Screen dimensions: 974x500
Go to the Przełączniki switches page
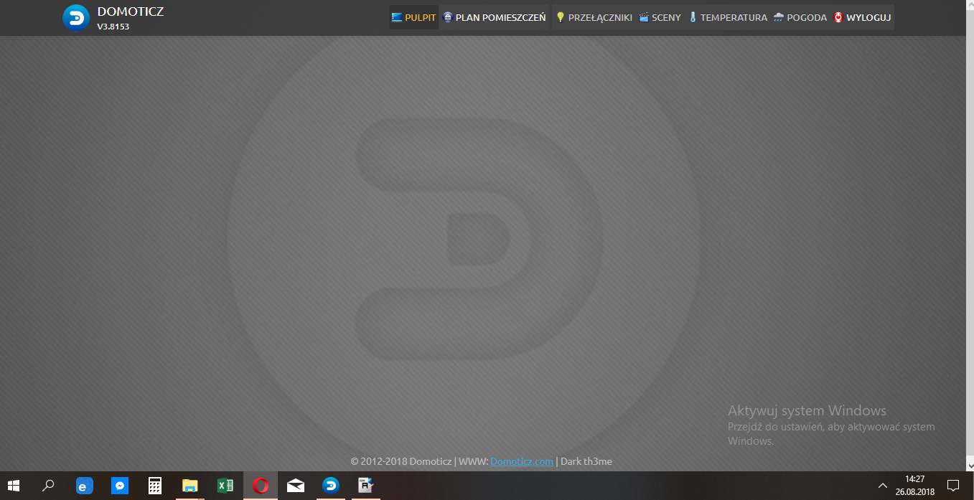tap(594, 18)
